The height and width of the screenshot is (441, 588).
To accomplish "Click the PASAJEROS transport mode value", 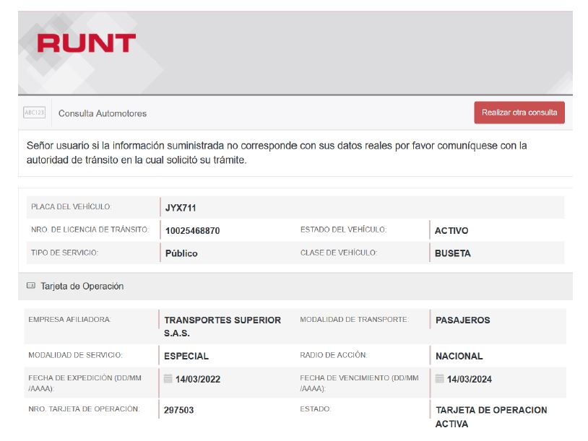I will coord(463,320).
